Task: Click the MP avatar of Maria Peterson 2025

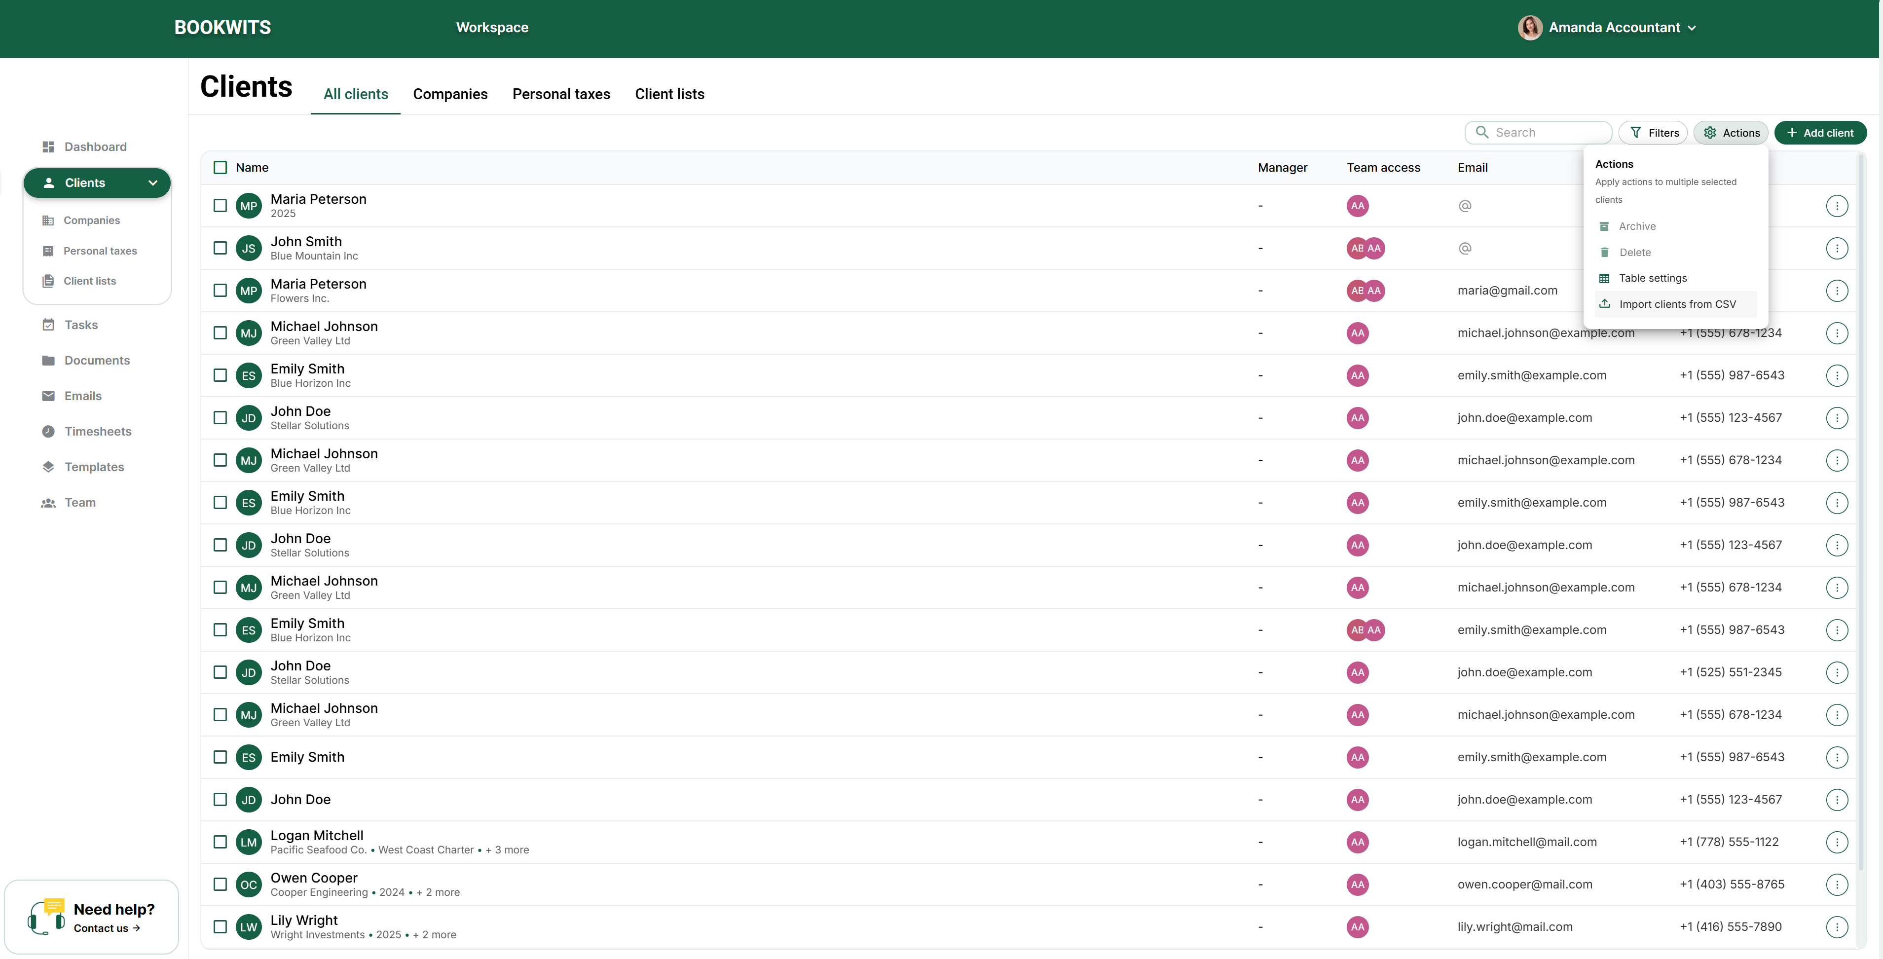Action: [x=249, y=206]
